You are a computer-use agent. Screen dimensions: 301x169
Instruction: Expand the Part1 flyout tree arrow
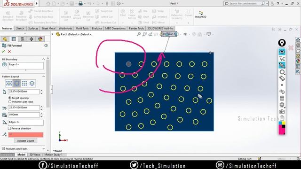(52, 34)
